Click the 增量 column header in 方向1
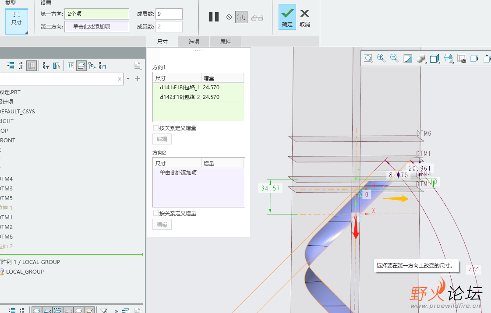 pyautogui.click(x=223, y=78)
